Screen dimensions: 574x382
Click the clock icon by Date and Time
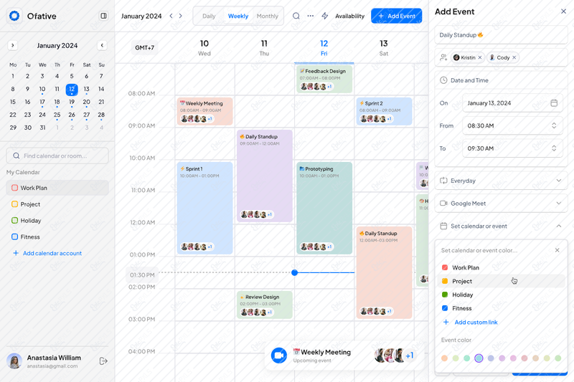point(443,80)
